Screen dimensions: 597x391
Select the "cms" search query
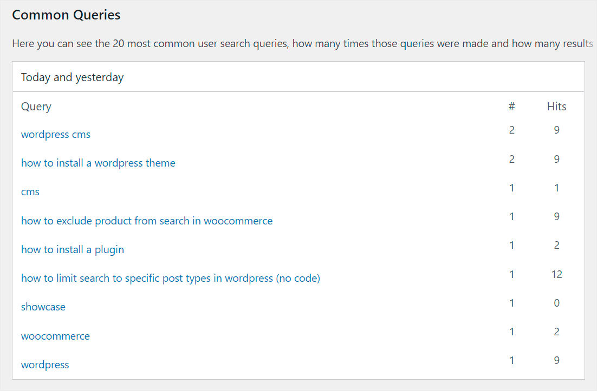click(30, 191)
